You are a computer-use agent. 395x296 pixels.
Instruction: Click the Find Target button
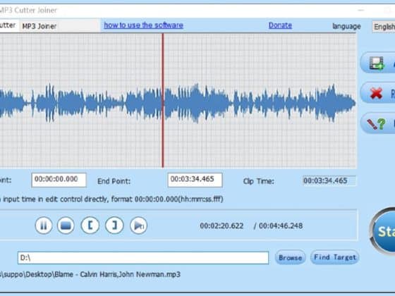tap(335, 257)
